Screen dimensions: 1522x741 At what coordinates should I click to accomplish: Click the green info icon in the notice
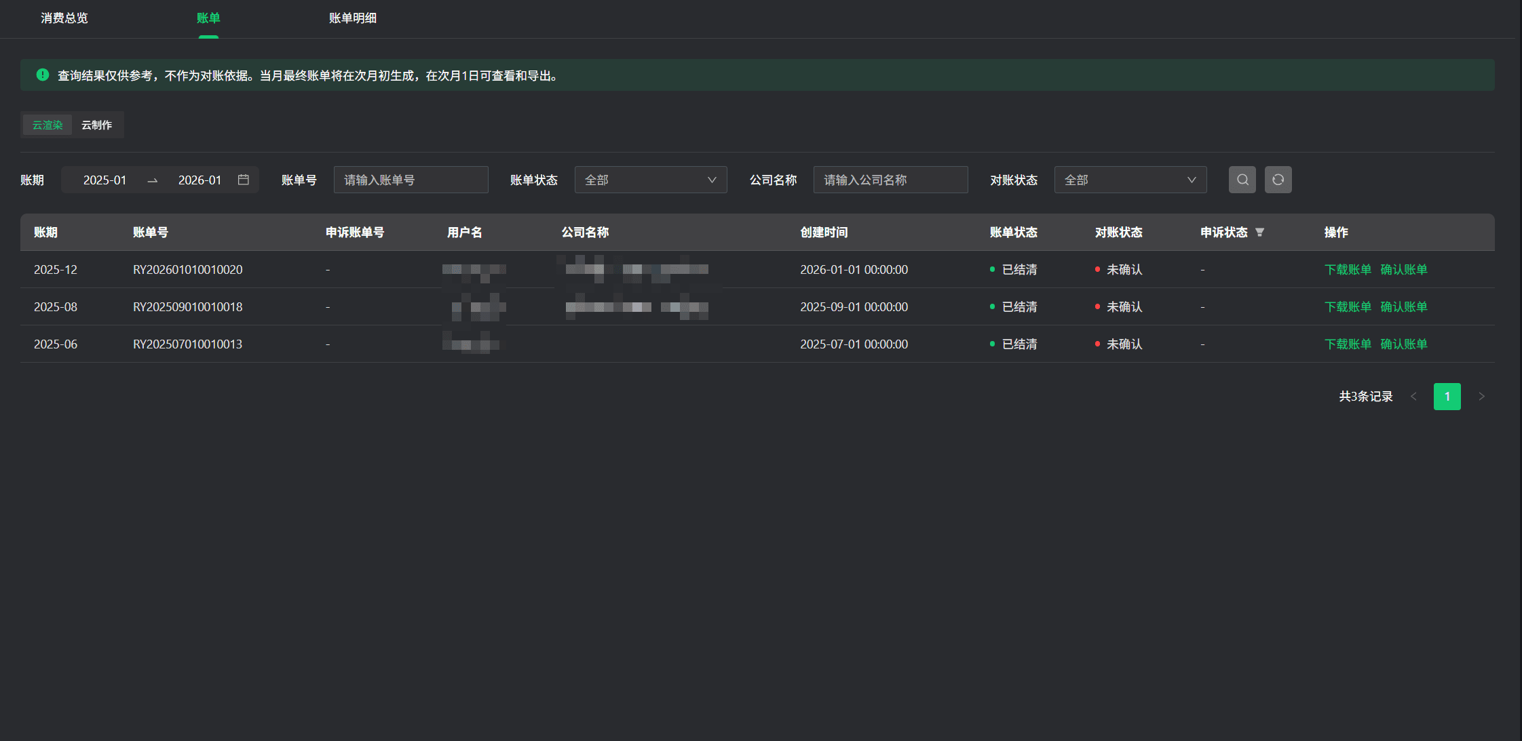click(x=43, y=75)
